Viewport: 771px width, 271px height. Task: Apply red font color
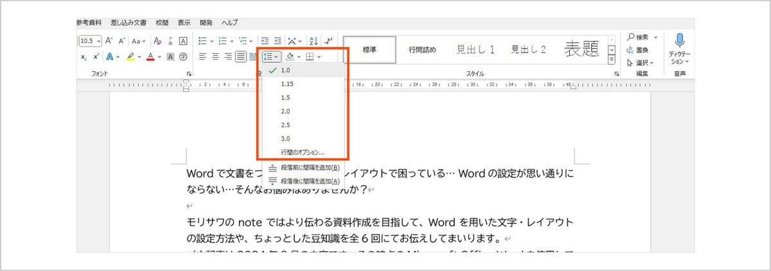coord(150,57)
